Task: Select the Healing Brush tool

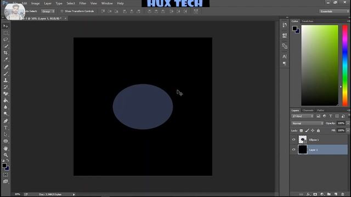Action: (x=5, y=67)
